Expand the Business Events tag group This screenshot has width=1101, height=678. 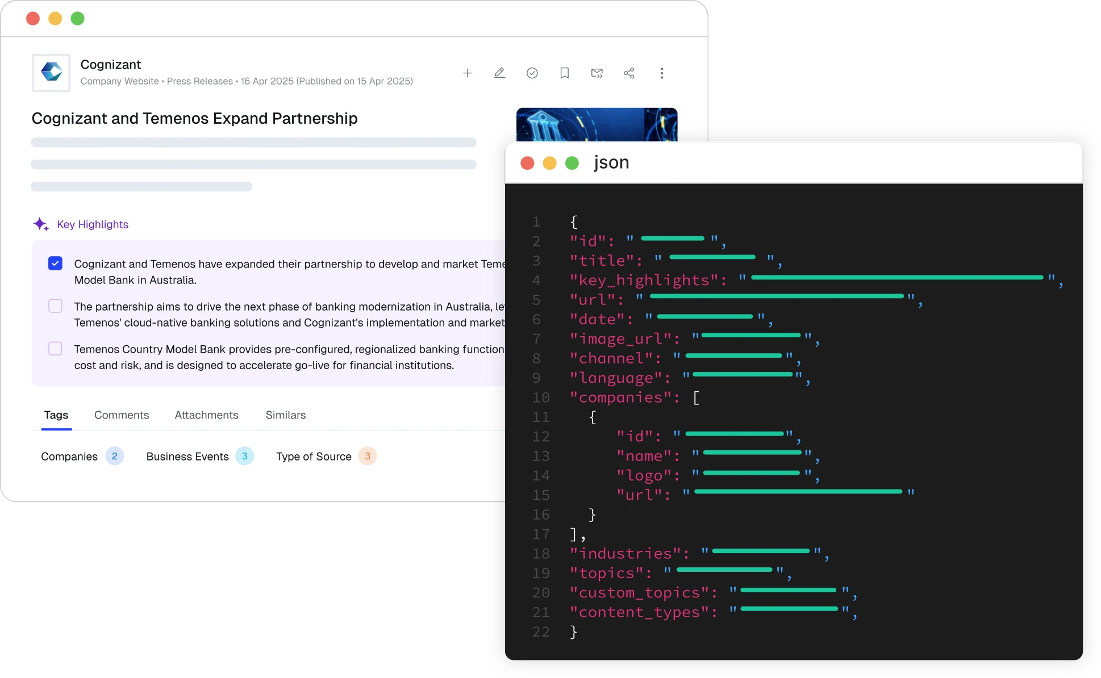pos(200,457)
